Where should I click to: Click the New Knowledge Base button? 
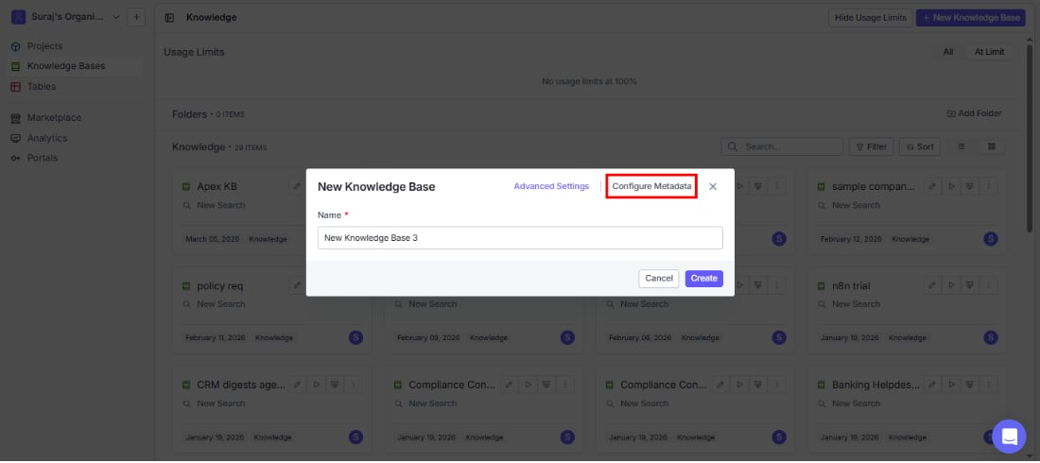click(970, 18)
